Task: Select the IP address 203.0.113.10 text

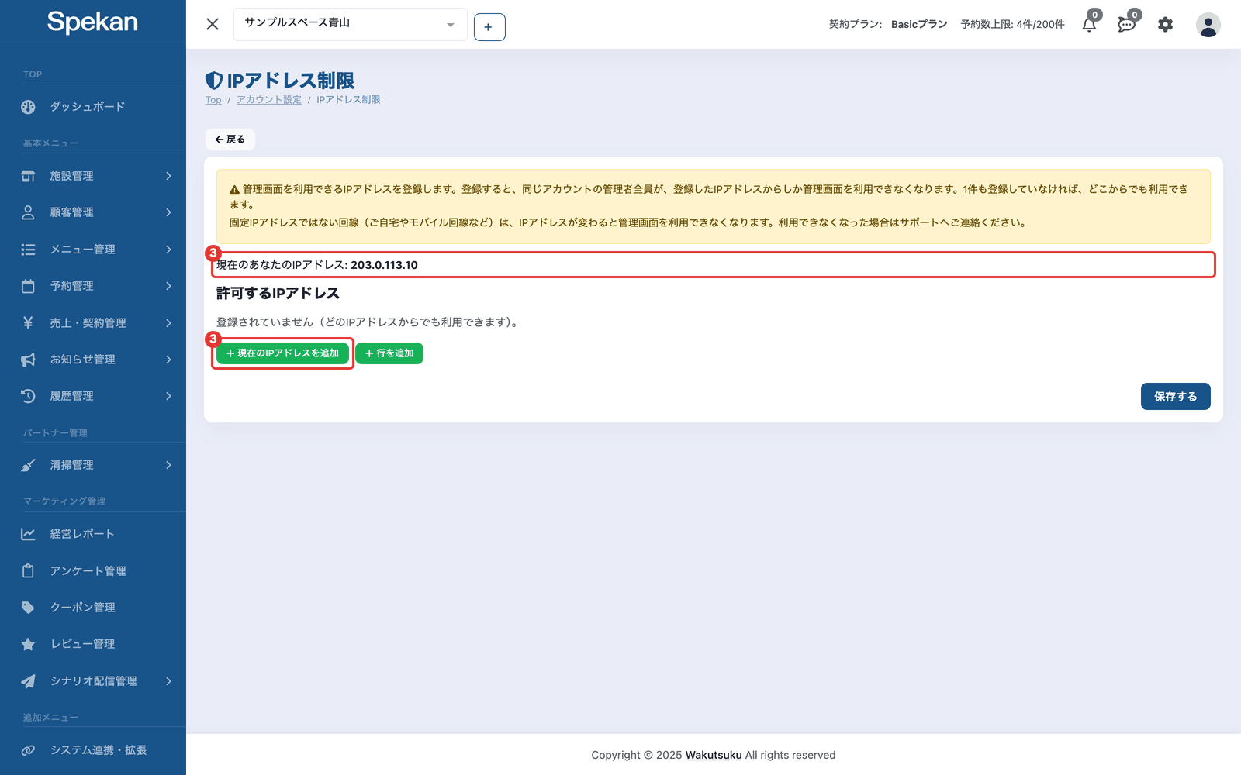Action: (x=384, y=265)
